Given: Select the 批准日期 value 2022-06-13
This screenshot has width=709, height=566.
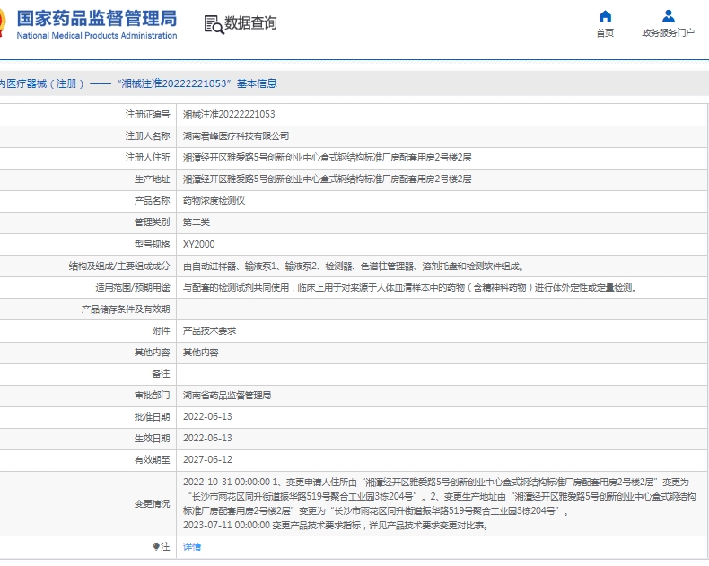Looking at the screenshot, I should (207, 417).
